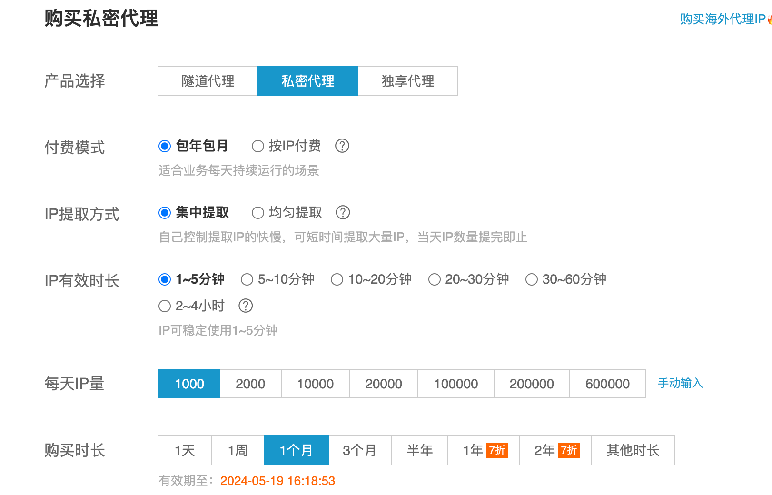Select 2~4小时 IP validity duration
This screenshot has height=495, width=772.
[165, 306]
